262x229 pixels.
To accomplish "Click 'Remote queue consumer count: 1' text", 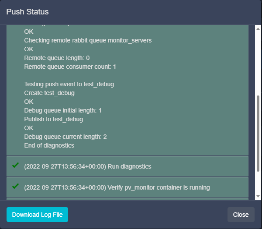I will coord(70,67).
